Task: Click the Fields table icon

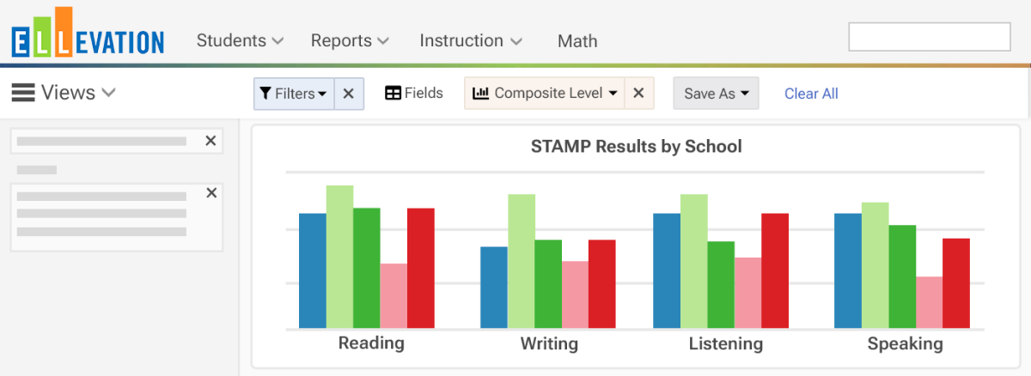Action: tap(393, 94)
